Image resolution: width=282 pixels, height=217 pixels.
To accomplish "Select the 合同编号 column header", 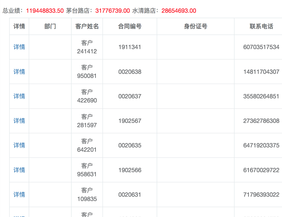I will [130, 26].
